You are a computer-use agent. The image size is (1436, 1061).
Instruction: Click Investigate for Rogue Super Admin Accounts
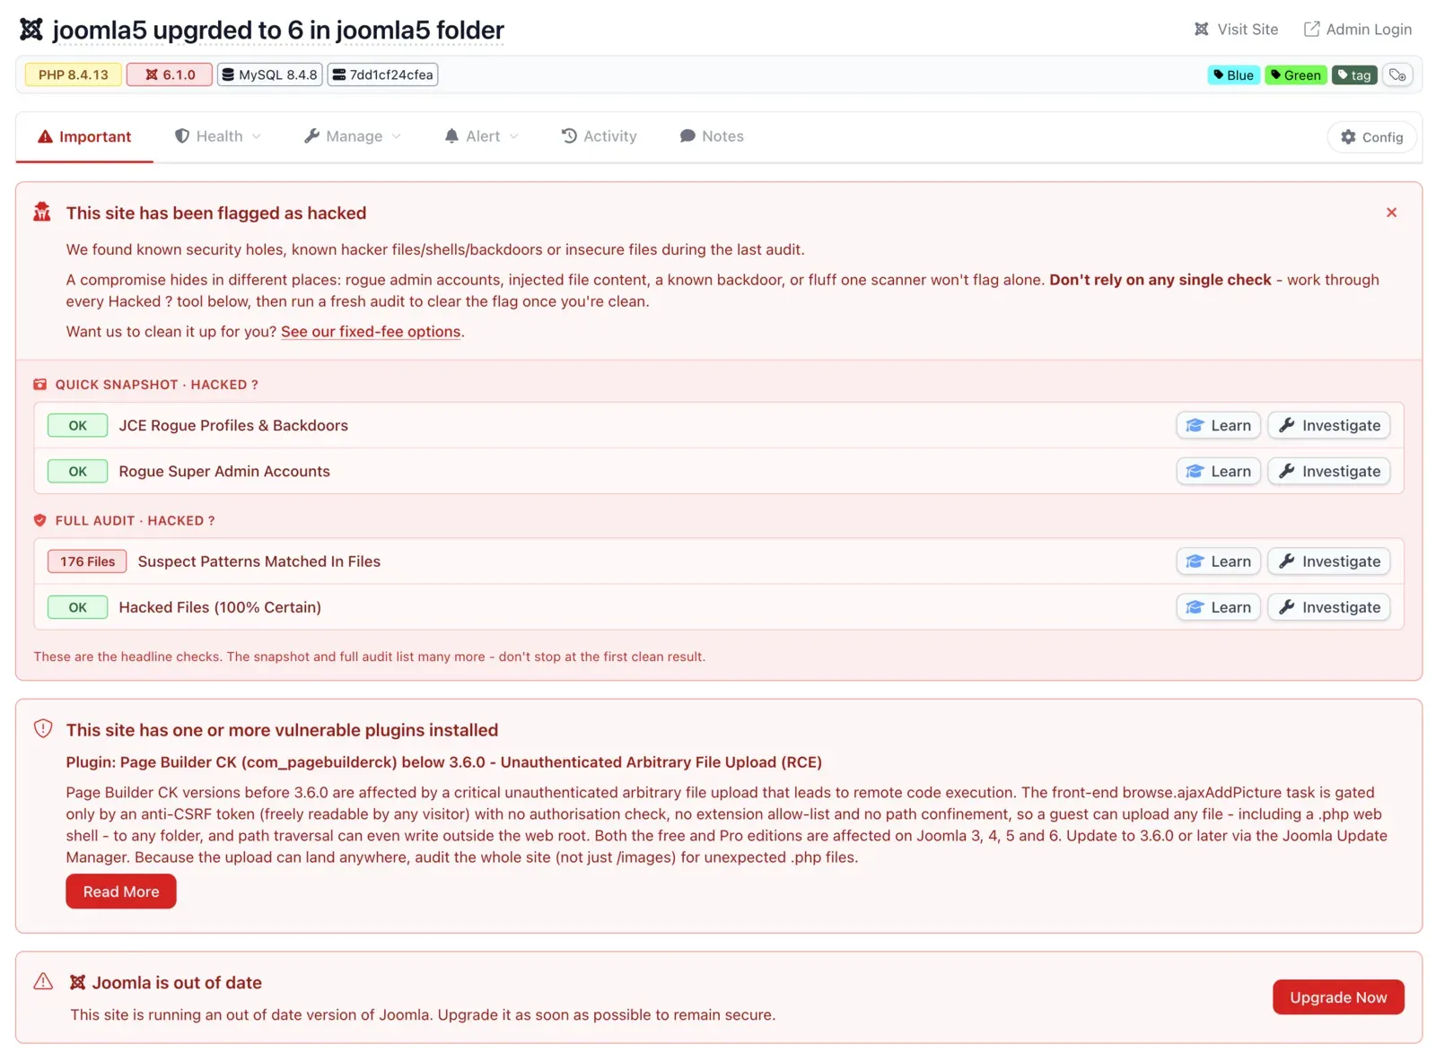click(1328, 471)
